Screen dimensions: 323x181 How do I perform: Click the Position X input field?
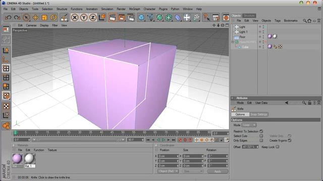click(x=168, y=156)
